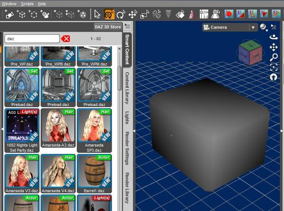This screenshot has height=211, width=284.
Task: Click the search field containing .daz
Action: [32, 39]
